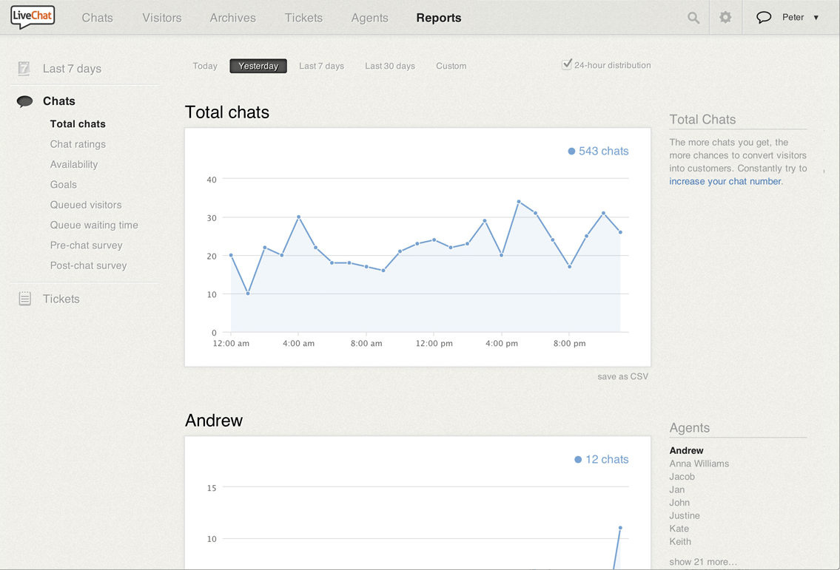The image size is (840, 570).
Task: Follow the increase your chat number link
Action: click(725, 181)
